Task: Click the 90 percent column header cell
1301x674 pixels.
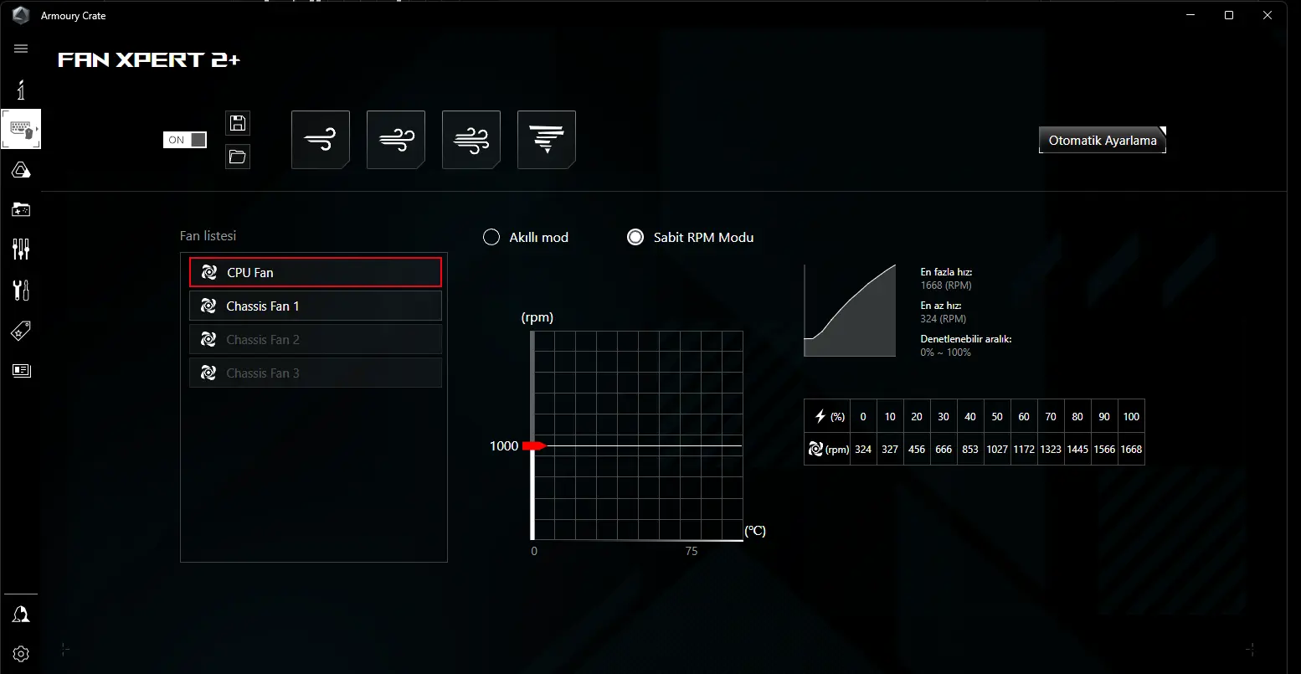Action: tap(1104, 416)
